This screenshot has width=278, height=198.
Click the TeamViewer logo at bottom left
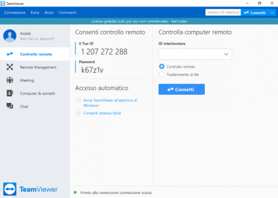(x=30, y=189)
